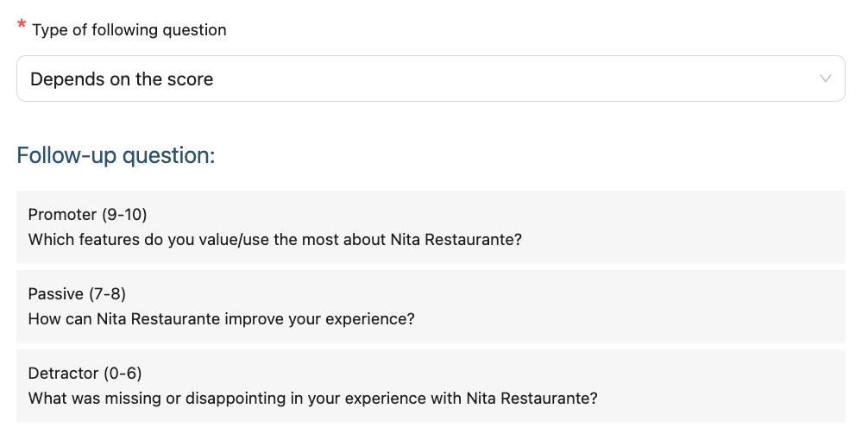Click the dropdown chevron arrow icon

click(826, 79)
